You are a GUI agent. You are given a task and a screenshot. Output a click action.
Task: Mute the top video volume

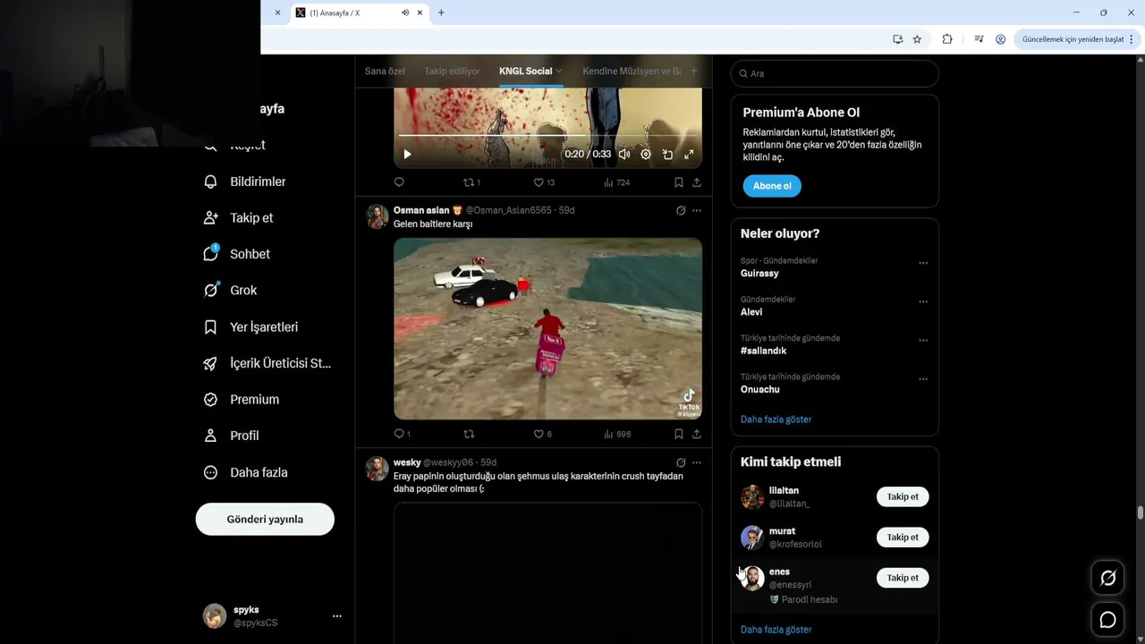[624, 154]
